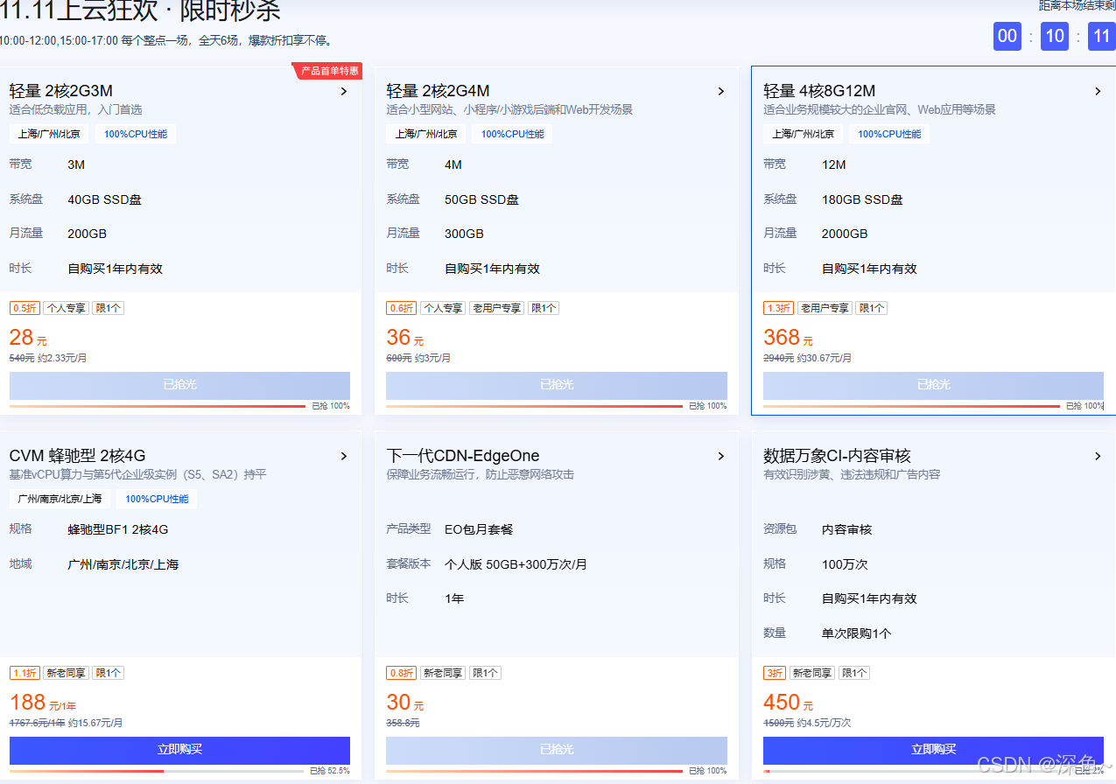The height and width of the screenshot is (784, 1116).
Task: Click 老用户专享 tag on 4核8G12M card
Action: 825,308
